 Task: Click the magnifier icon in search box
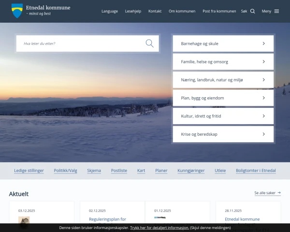coord(149,43)
